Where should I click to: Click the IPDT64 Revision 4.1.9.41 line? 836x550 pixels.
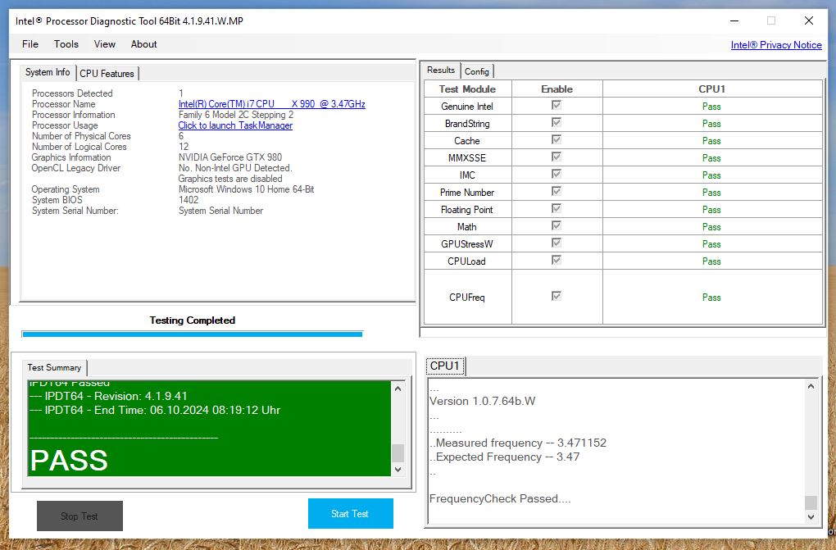point(108,396)
